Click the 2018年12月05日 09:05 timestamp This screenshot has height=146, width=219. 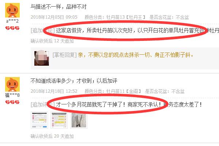pyautogui.click(x=54, y=17)
